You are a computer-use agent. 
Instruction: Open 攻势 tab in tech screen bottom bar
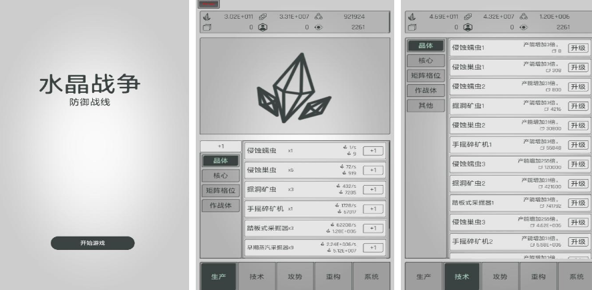[500, 277]
